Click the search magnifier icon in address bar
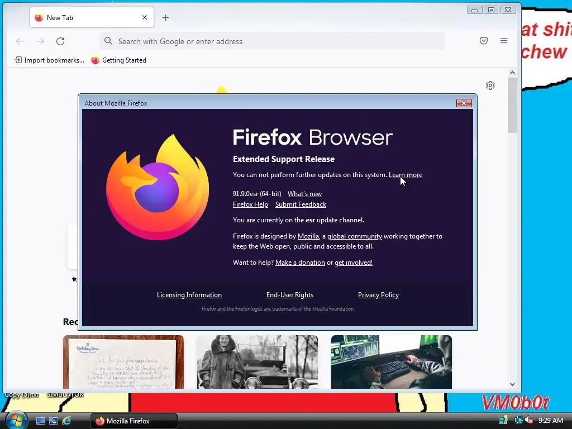 [x=108, y=41]
